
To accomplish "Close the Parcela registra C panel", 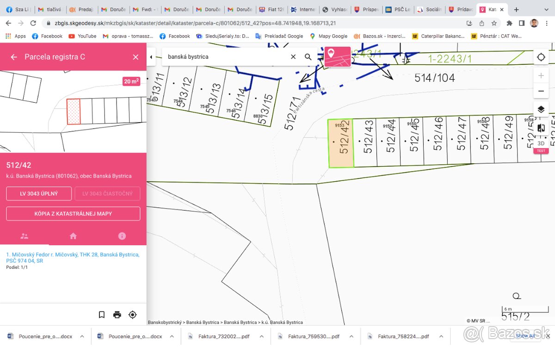I will click(136, 57).
